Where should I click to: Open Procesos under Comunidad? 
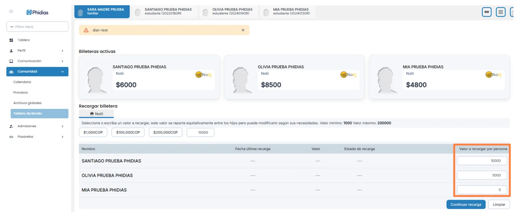click(x=20, y=92)
